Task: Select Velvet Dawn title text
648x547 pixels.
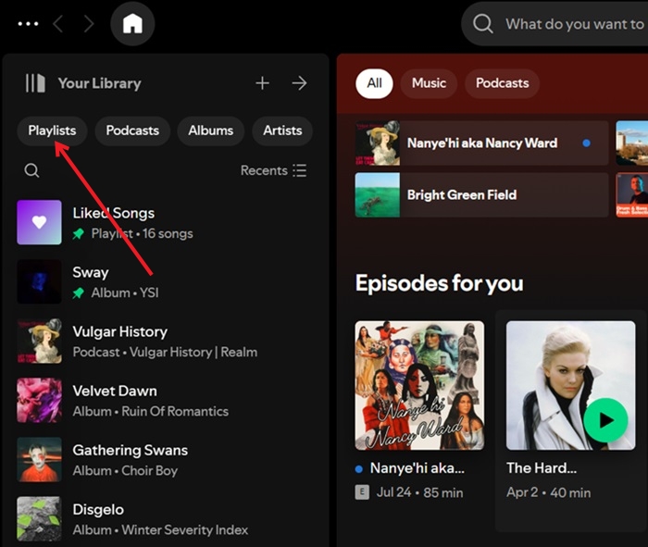Action: (115, 391)
